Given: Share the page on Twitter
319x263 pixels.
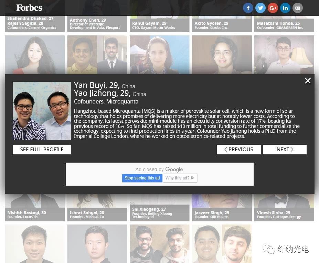Looking at the screenshot, I should 260,8.
